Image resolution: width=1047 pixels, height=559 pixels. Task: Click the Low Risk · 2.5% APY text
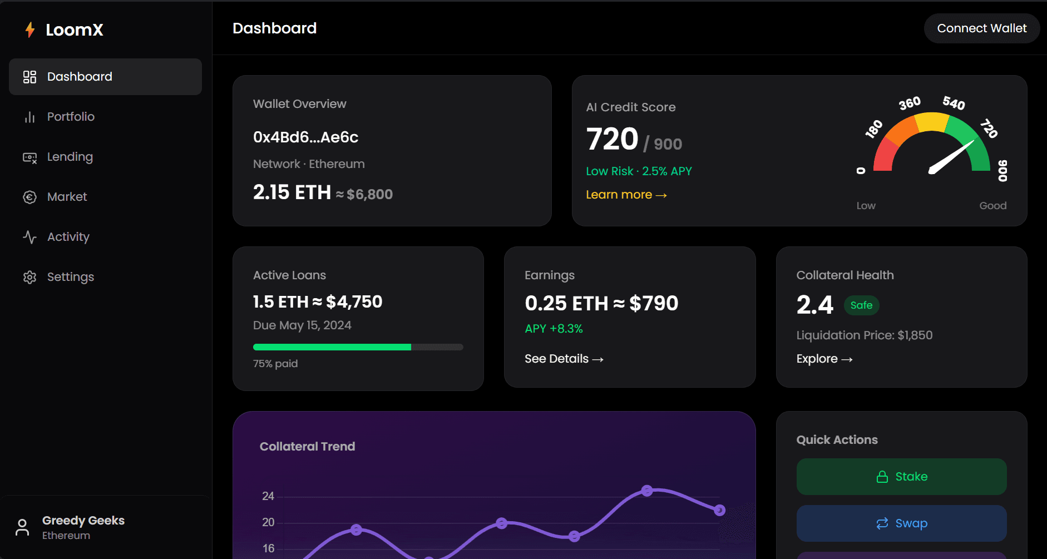tap(639, 171)
